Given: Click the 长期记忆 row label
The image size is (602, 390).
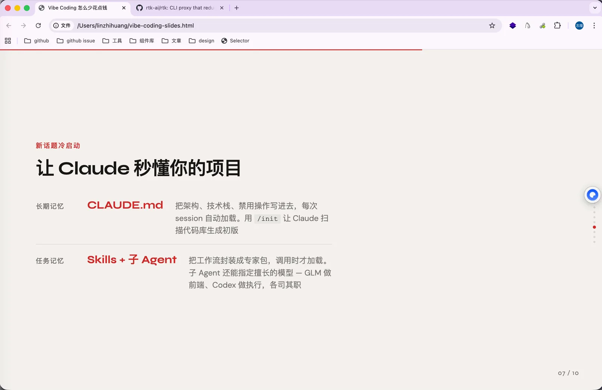Looking at the screenshot, I should tap(50, 206).
